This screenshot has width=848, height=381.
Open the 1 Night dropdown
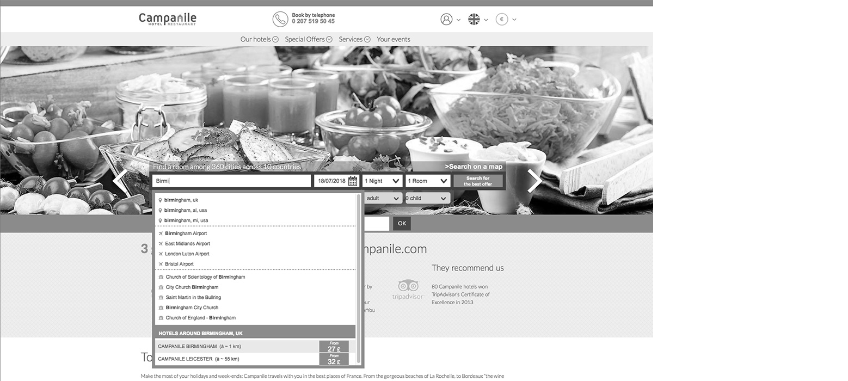pos(383,181)
